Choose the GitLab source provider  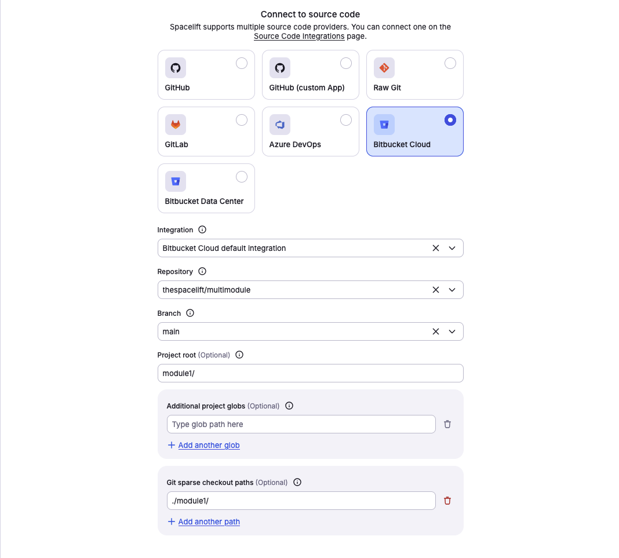click(x=242, y=120)
